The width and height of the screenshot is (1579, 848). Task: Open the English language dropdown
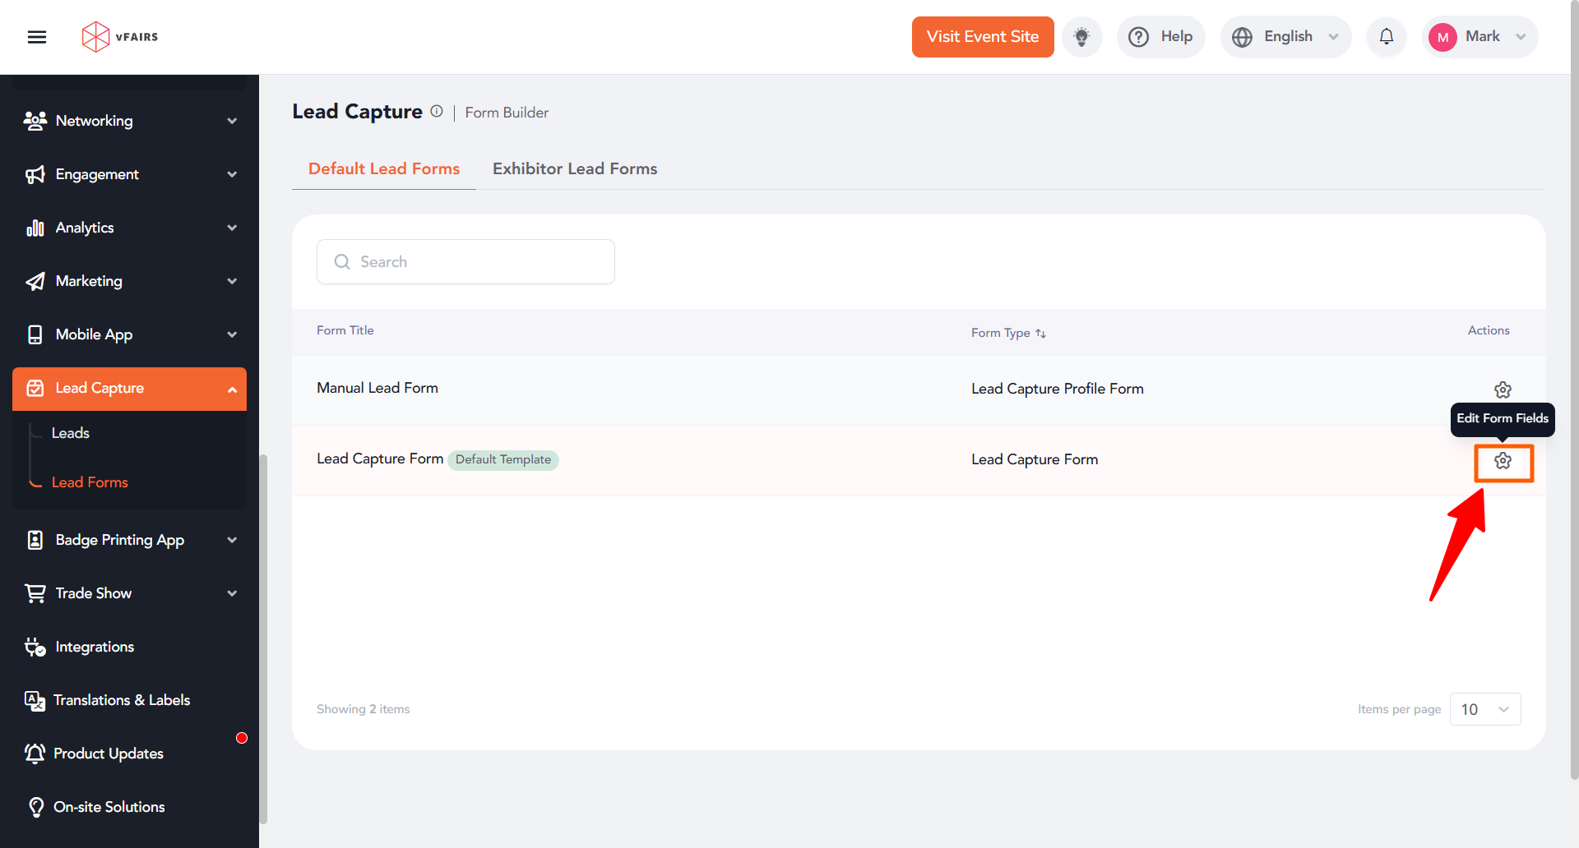(x=1285, y=37)
